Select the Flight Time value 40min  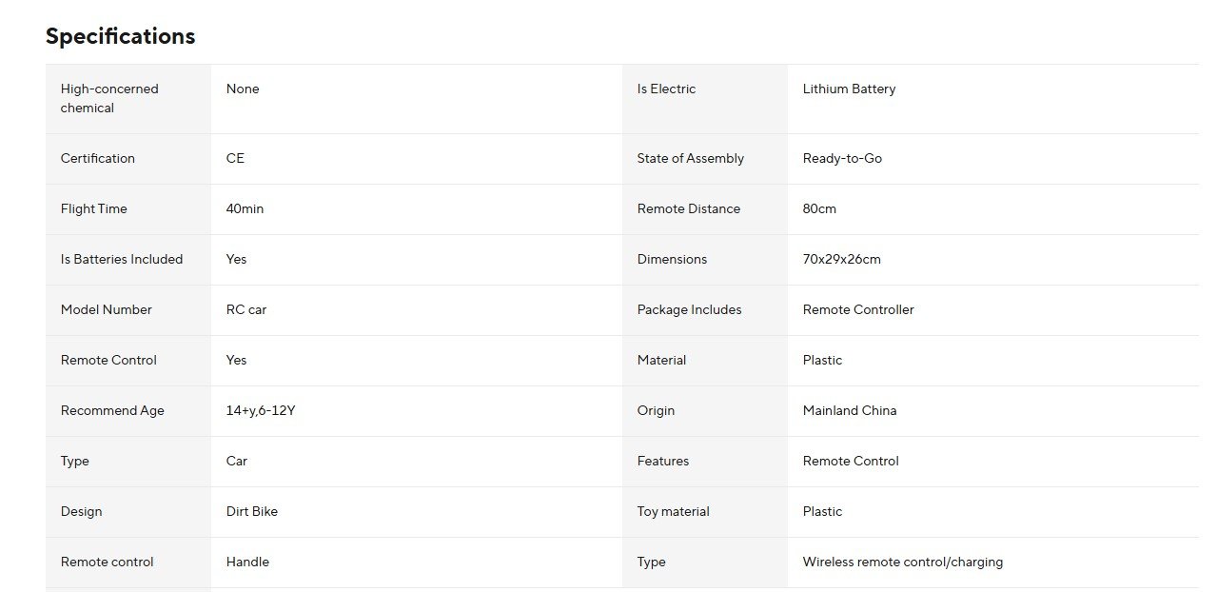point(245,208)
